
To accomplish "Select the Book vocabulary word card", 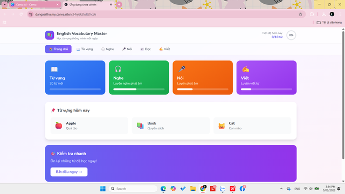I will click(171, 126).
